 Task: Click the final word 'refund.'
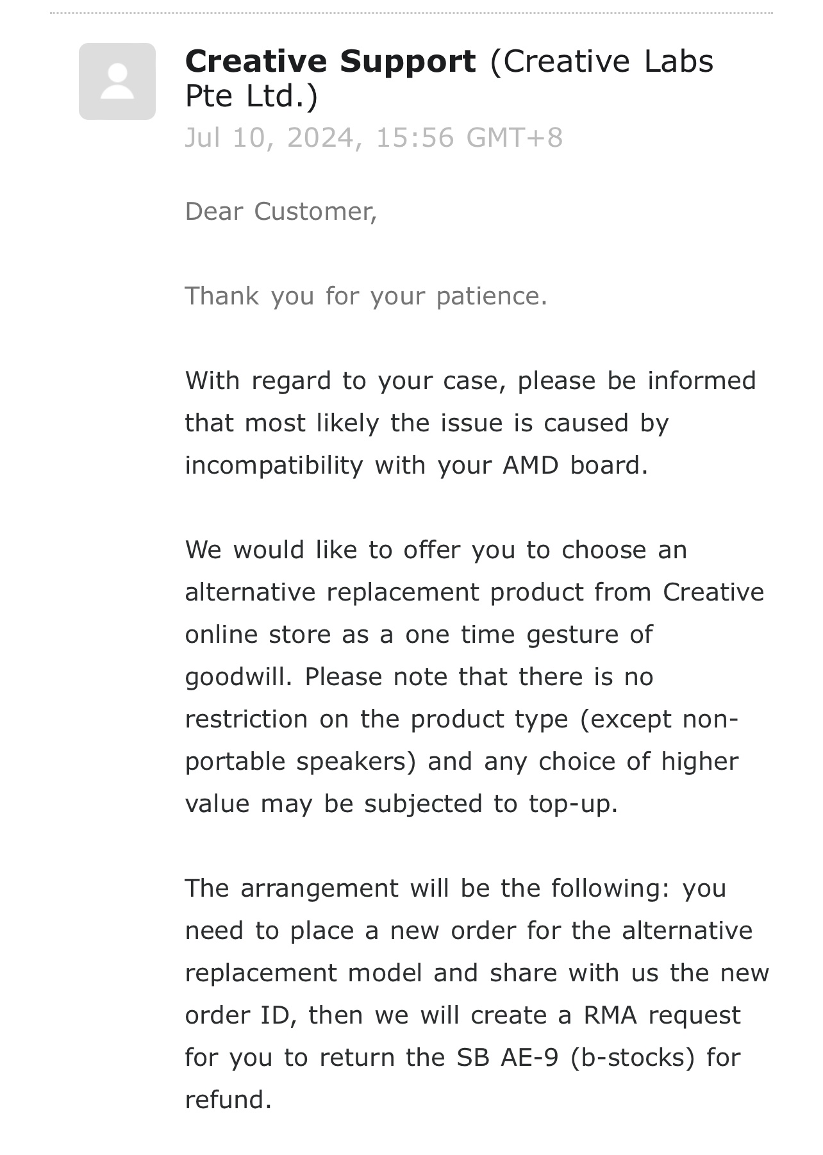coord(228,1101)
